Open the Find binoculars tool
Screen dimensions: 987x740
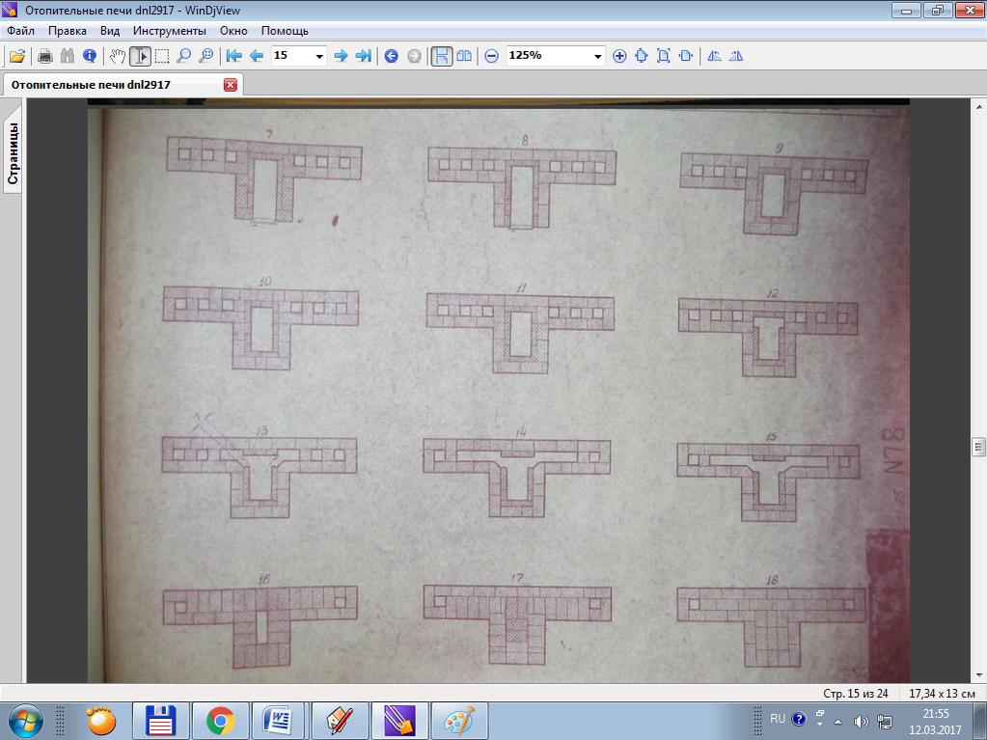pos(68,56)
